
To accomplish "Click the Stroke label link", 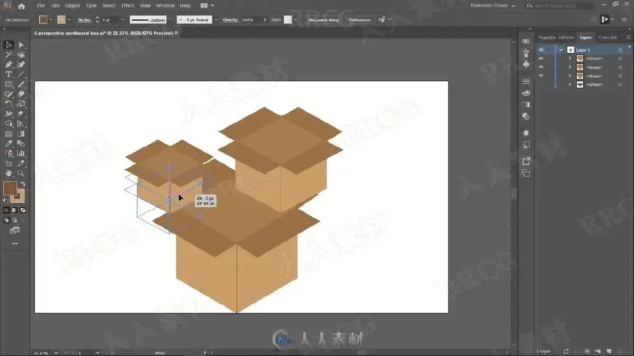I will pyautogui.click(x=85, y=20).
